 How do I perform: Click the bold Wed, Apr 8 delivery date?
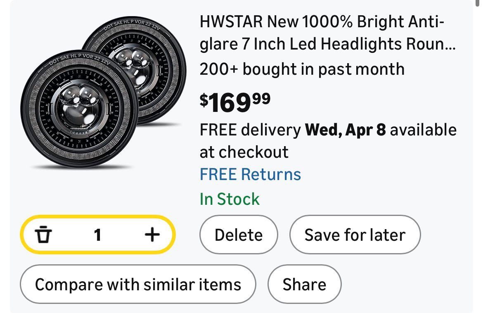(x=345, y=130)
